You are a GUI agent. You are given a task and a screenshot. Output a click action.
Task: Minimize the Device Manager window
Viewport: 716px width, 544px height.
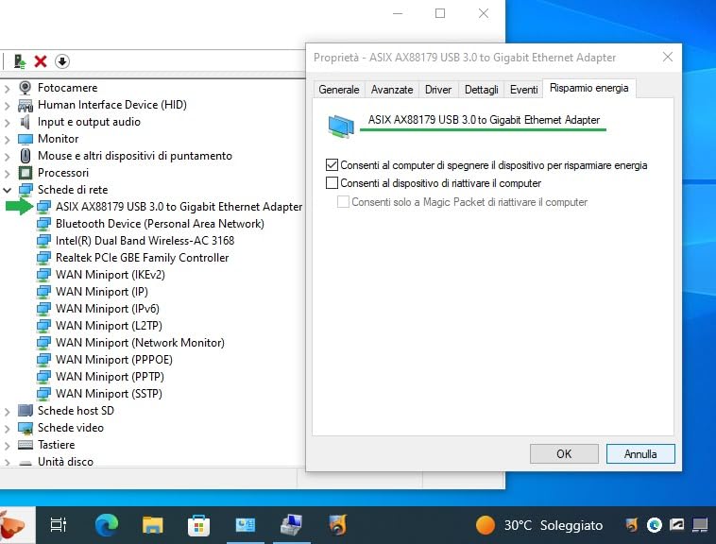coord(398,13)
